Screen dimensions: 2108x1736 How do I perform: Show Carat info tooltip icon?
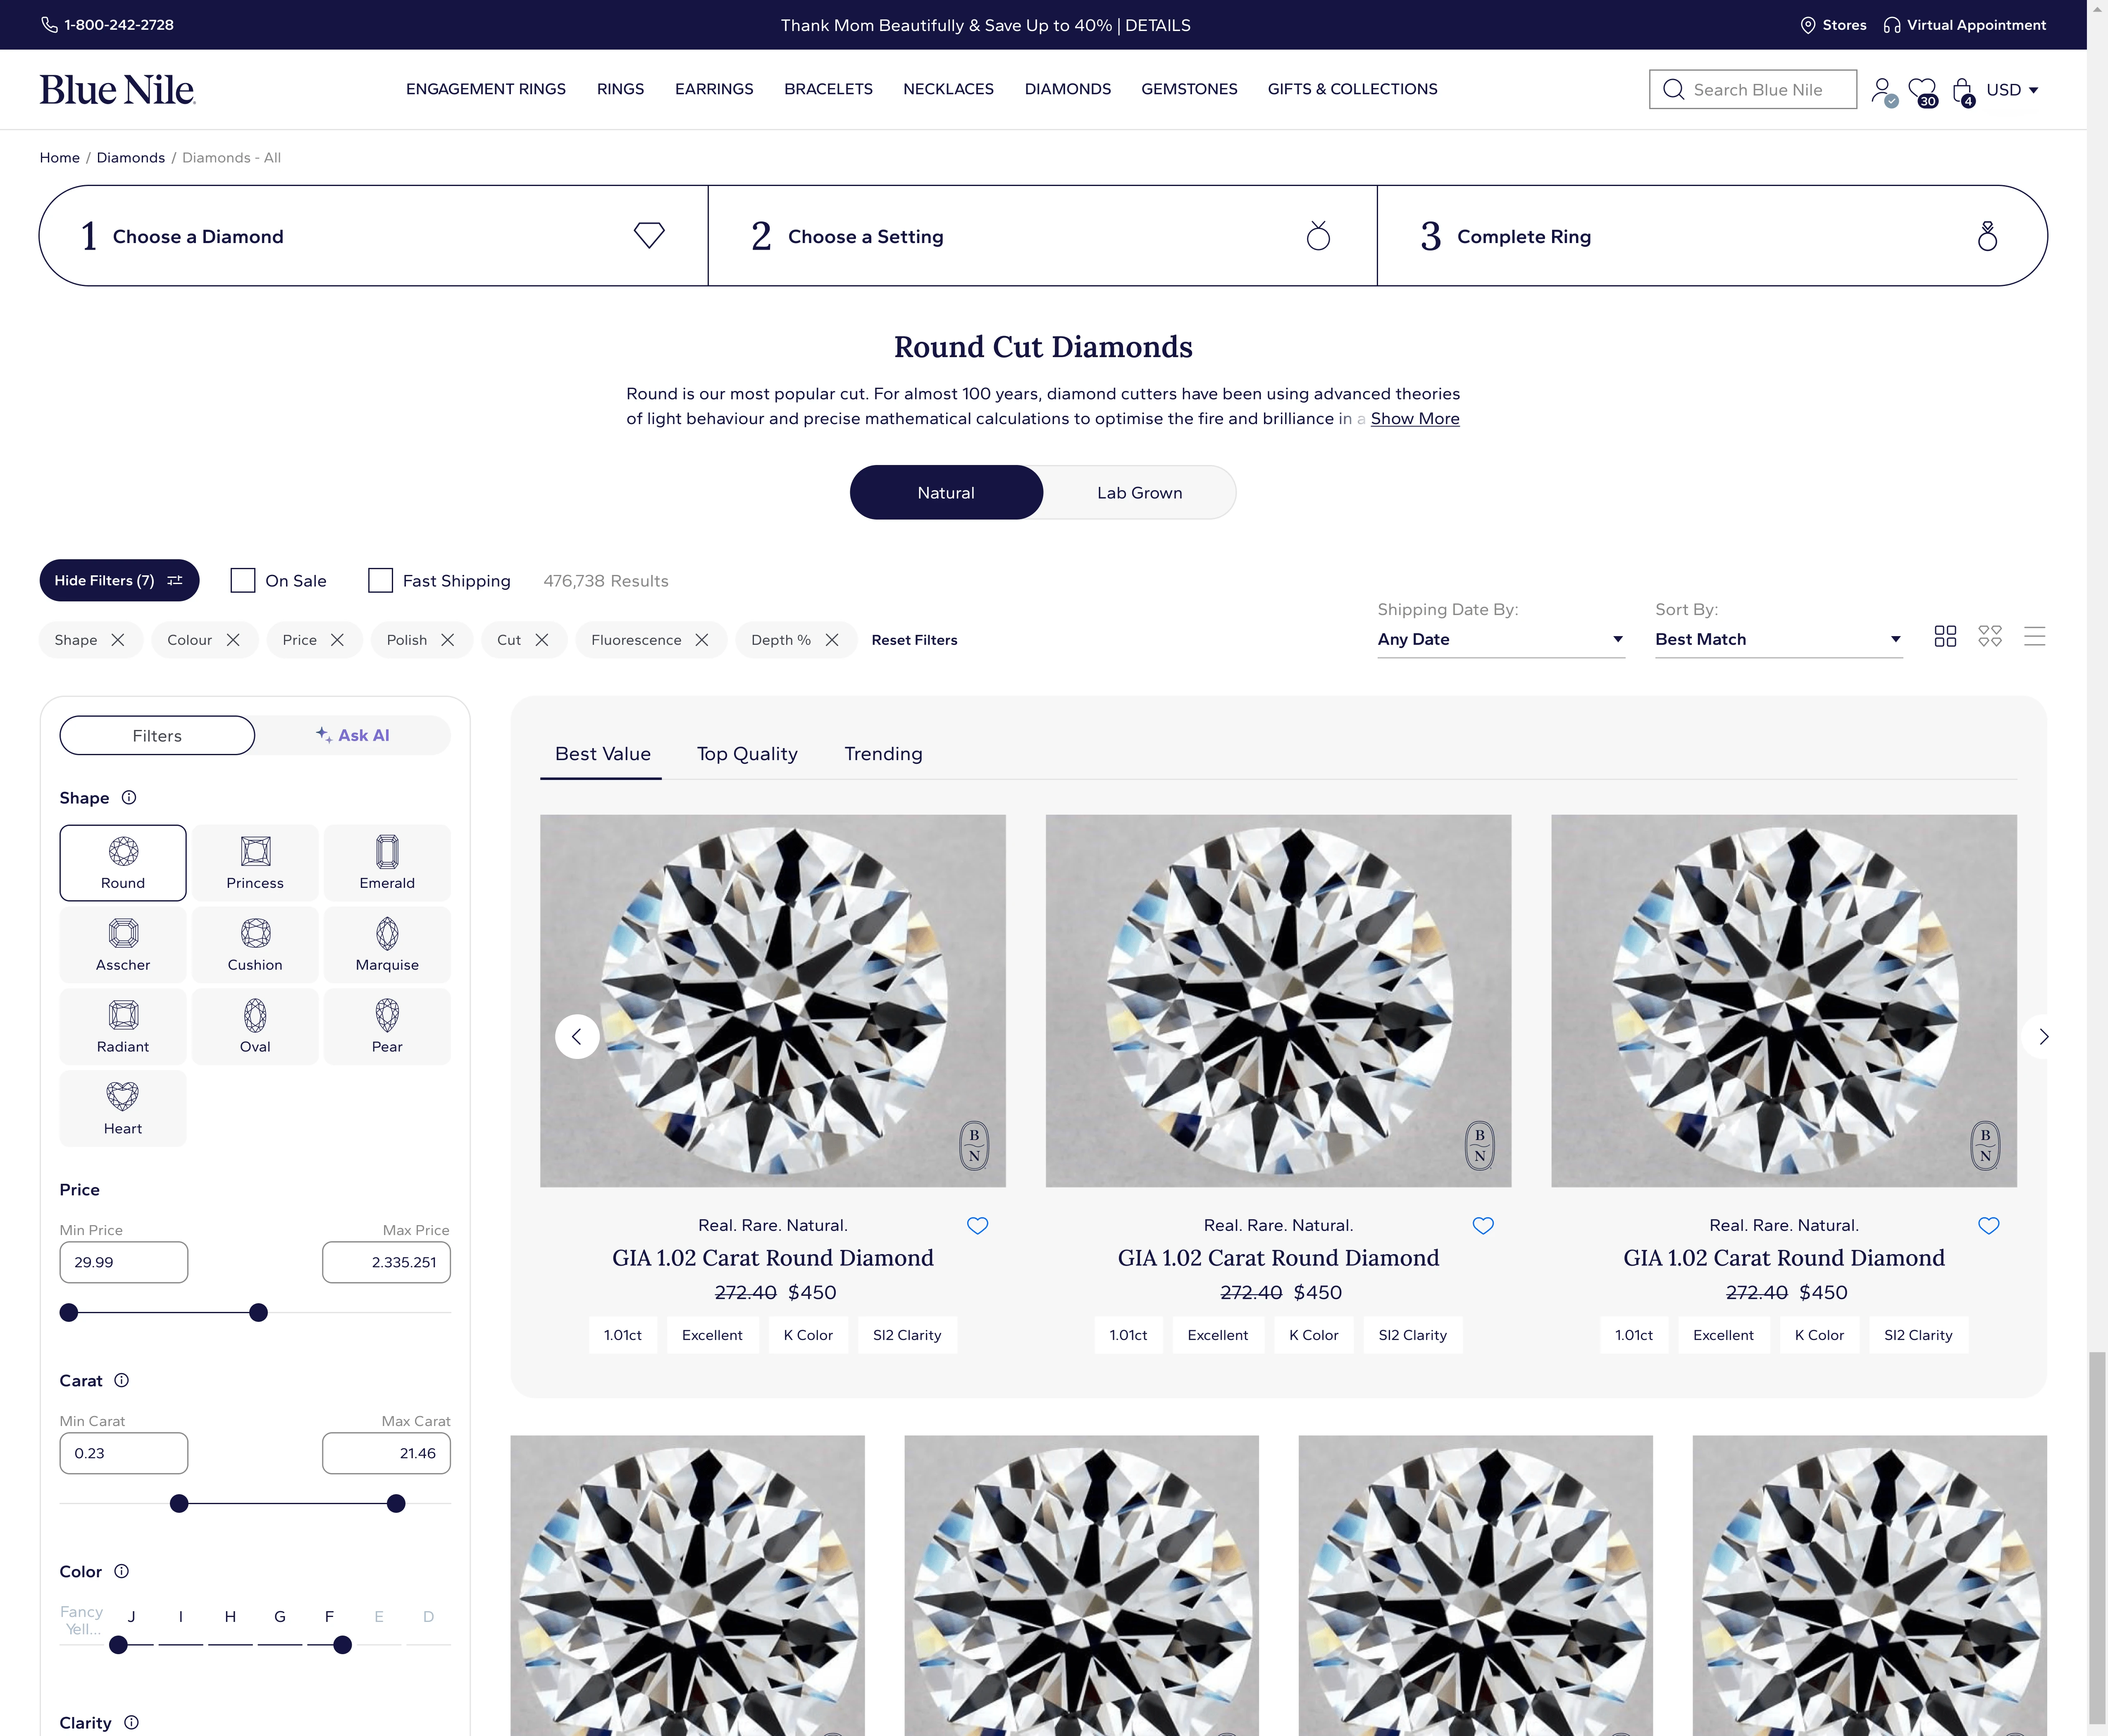[122, 1380]
